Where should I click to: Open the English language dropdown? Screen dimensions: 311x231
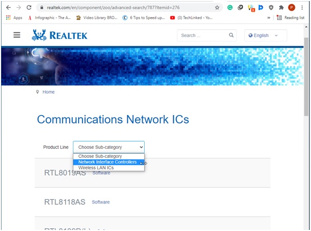point(265,35)
